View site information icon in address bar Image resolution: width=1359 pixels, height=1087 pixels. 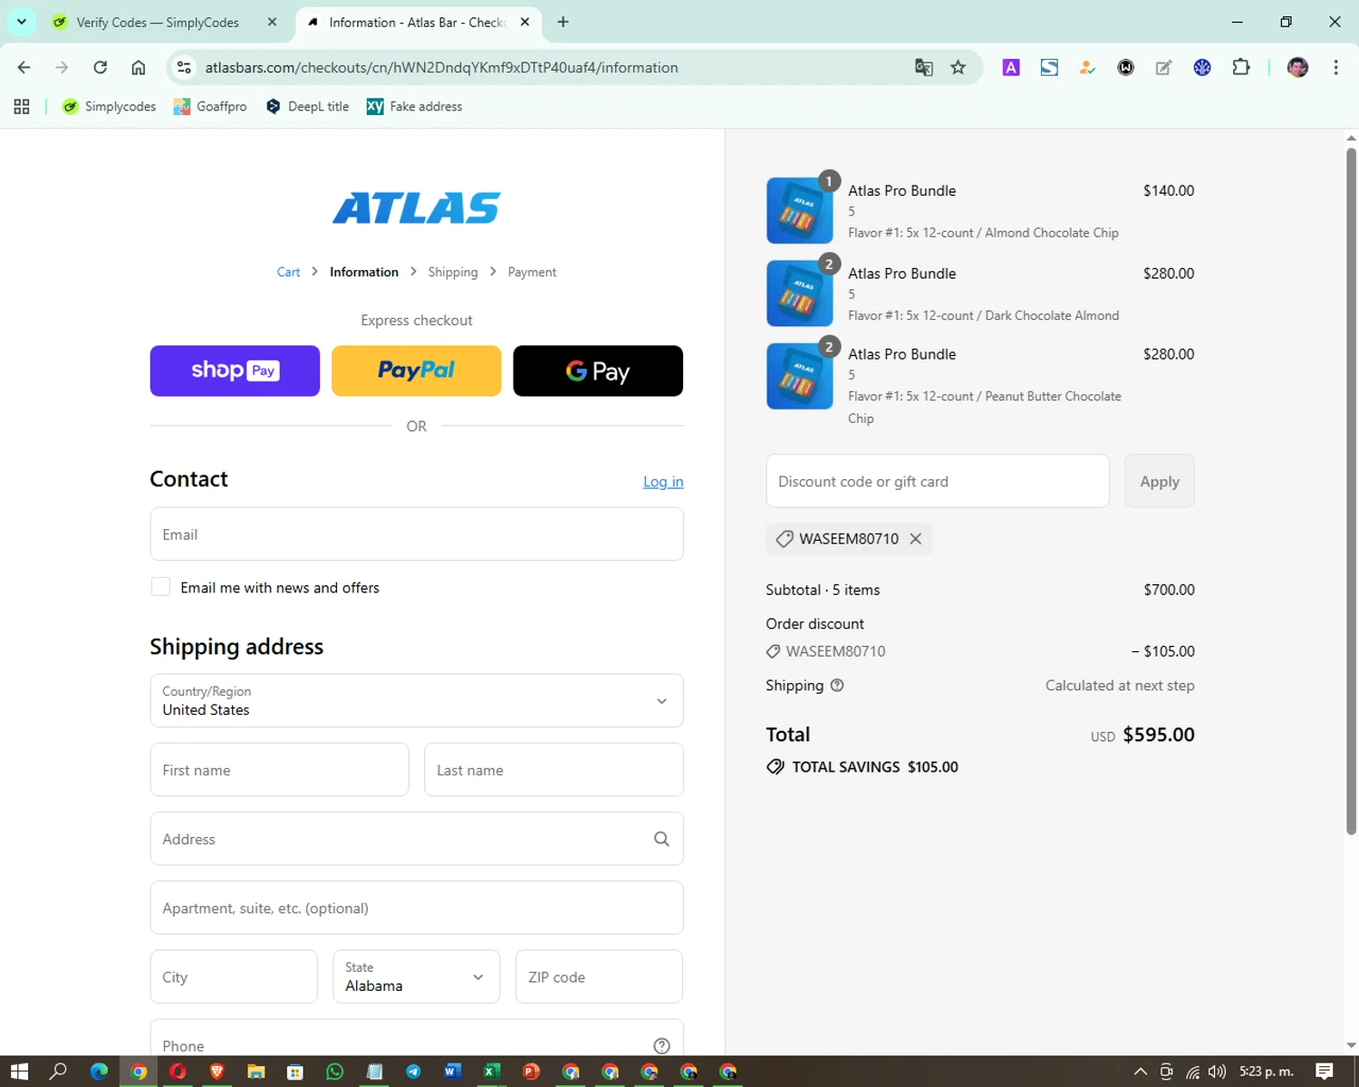coord(184,67)
